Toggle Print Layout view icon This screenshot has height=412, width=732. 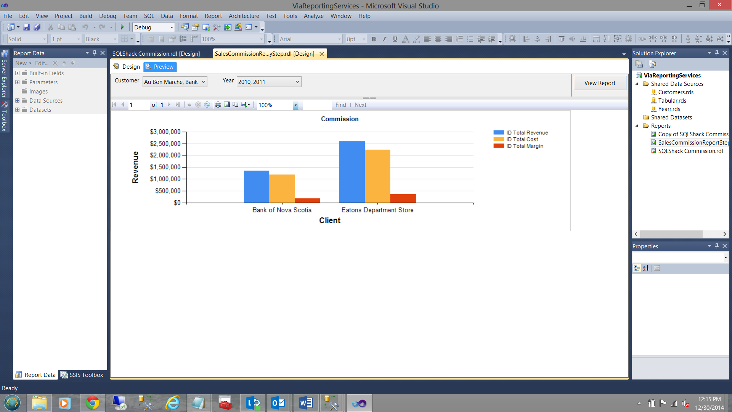click(227, 105)
